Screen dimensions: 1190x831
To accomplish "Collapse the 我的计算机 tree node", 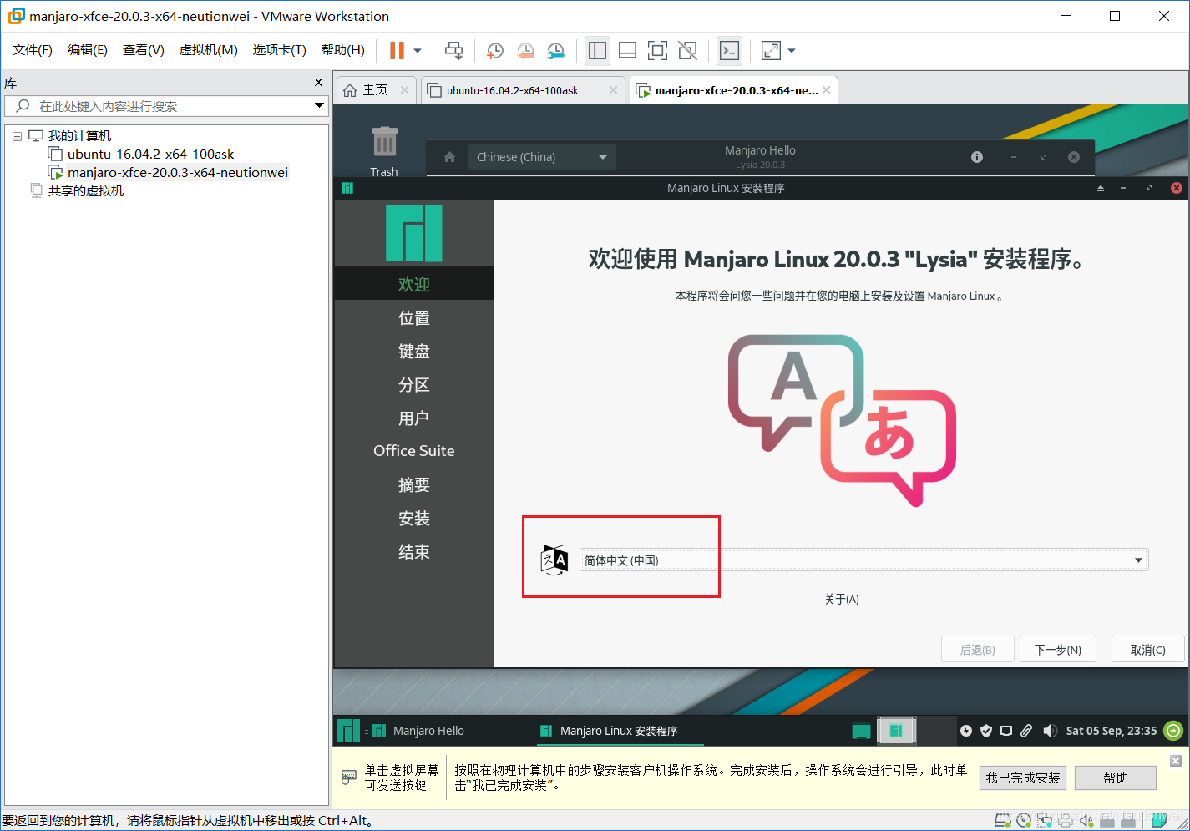I will tap(17, 136).
